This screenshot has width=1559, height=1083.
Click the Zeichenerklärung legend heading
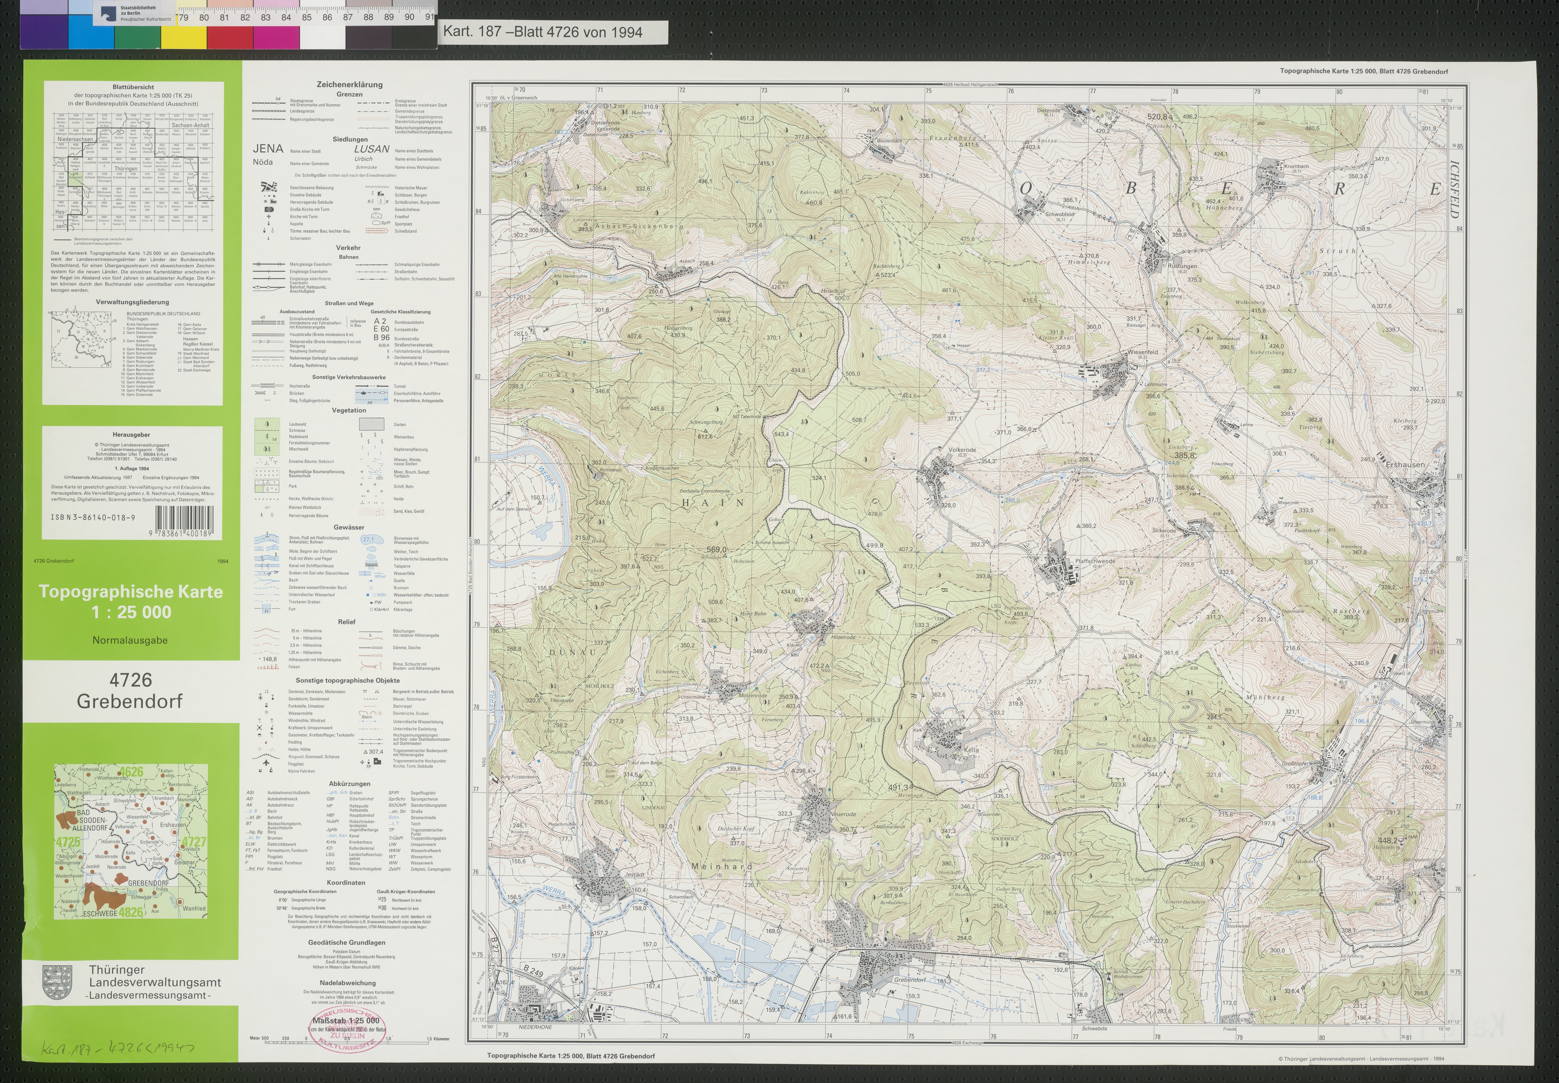350,85
